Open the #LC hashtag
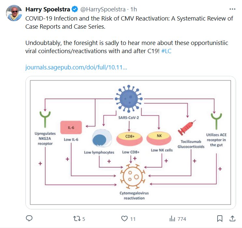This screenshot has height=228, width=242. (x=166, y=51)
